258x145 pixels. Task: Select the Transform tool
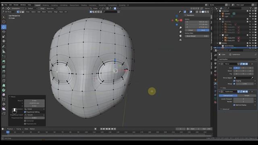[x=4, y=41]
